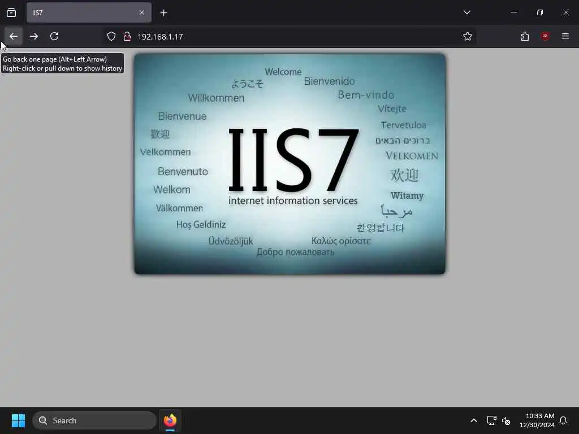This screenshot has height=434, width=579.
Task: Show the insecure connection lock info
Action: [127, 36]
